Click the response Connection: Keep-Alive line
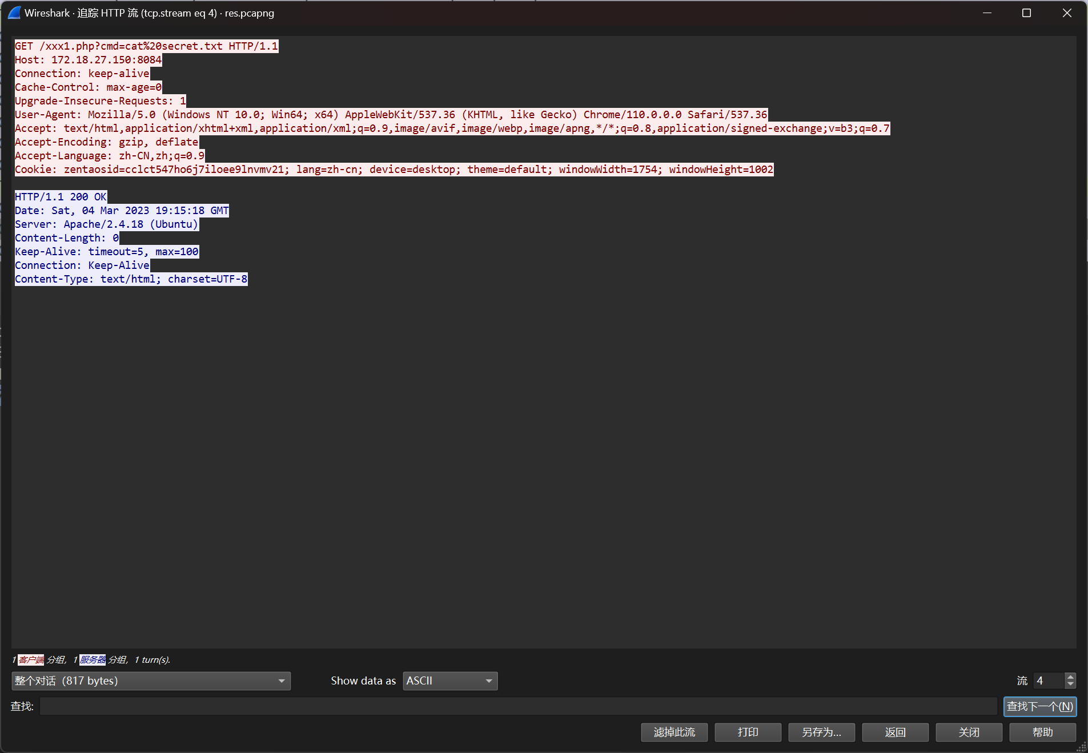 [x=82, y=265]
